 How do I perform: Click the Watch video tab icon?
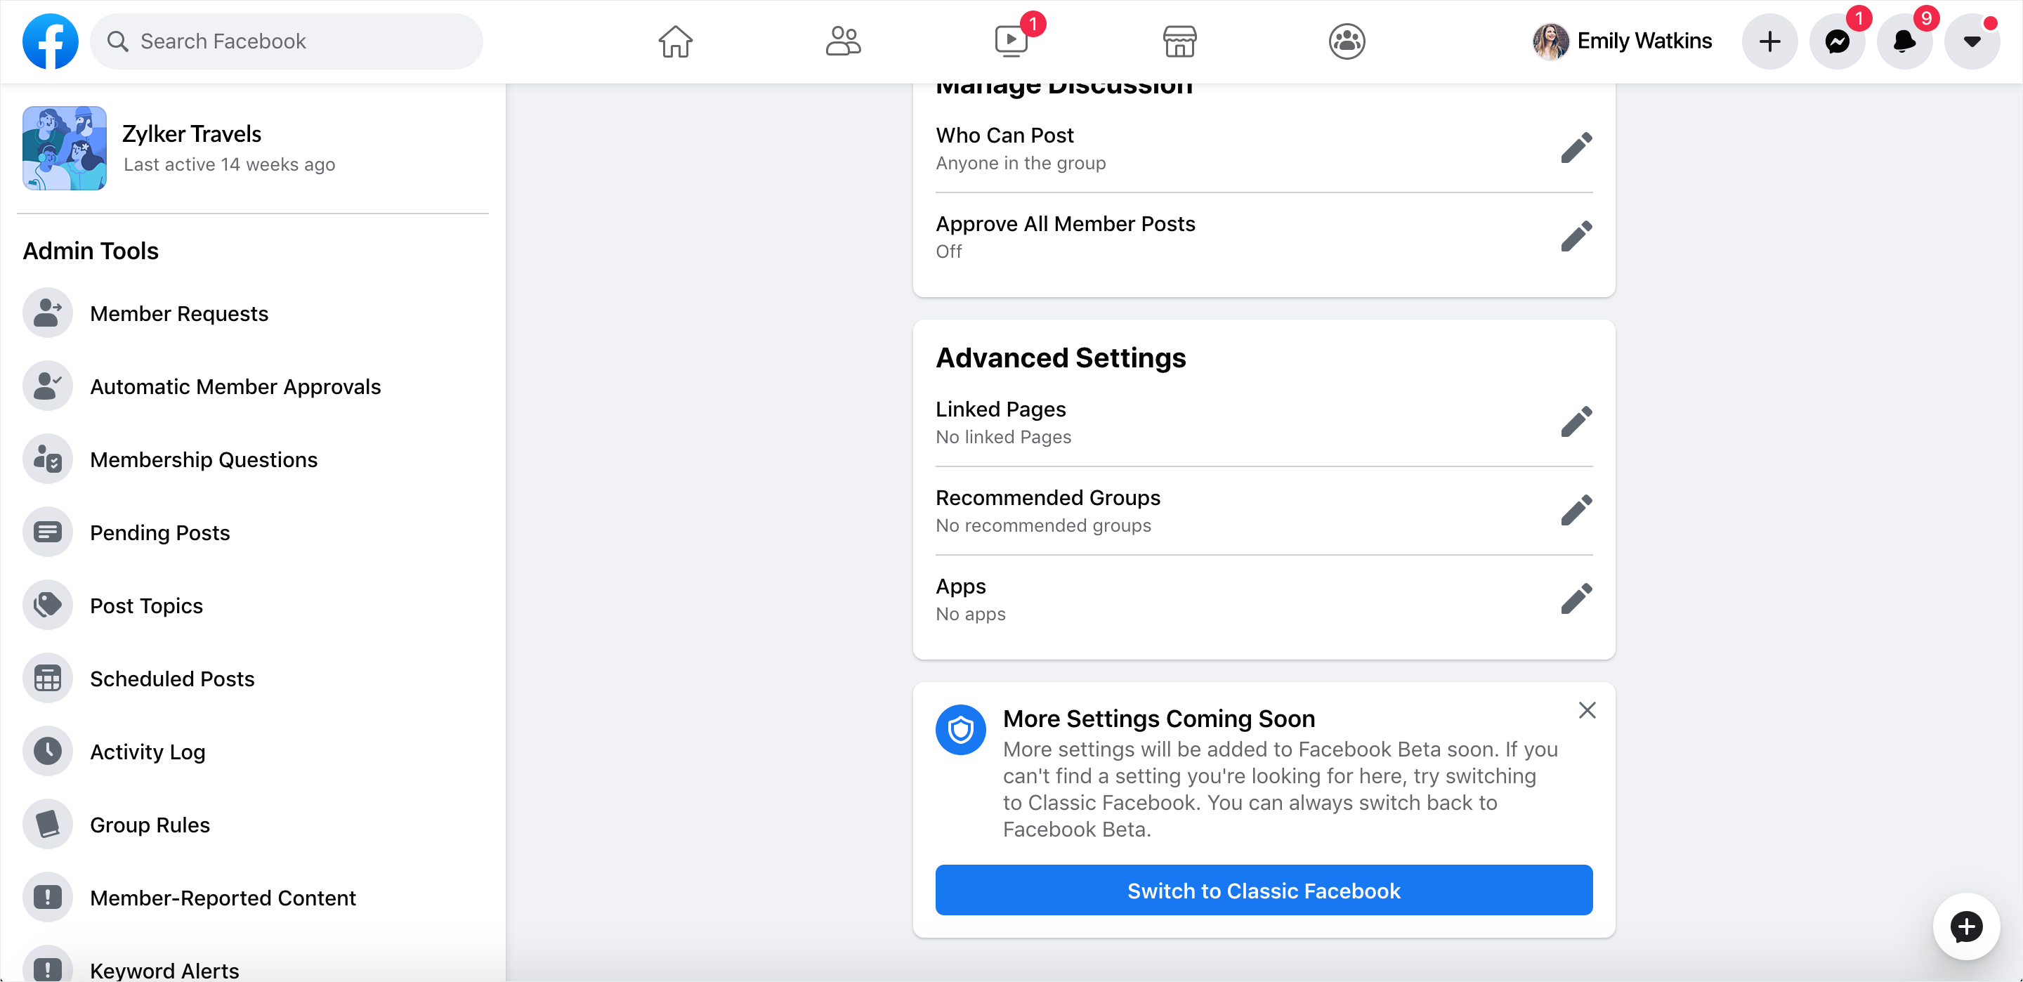(1011, 41)
